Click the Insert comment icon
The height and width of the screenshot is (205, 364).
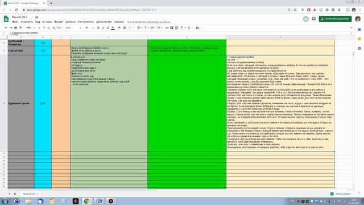(x=172, y=28)
